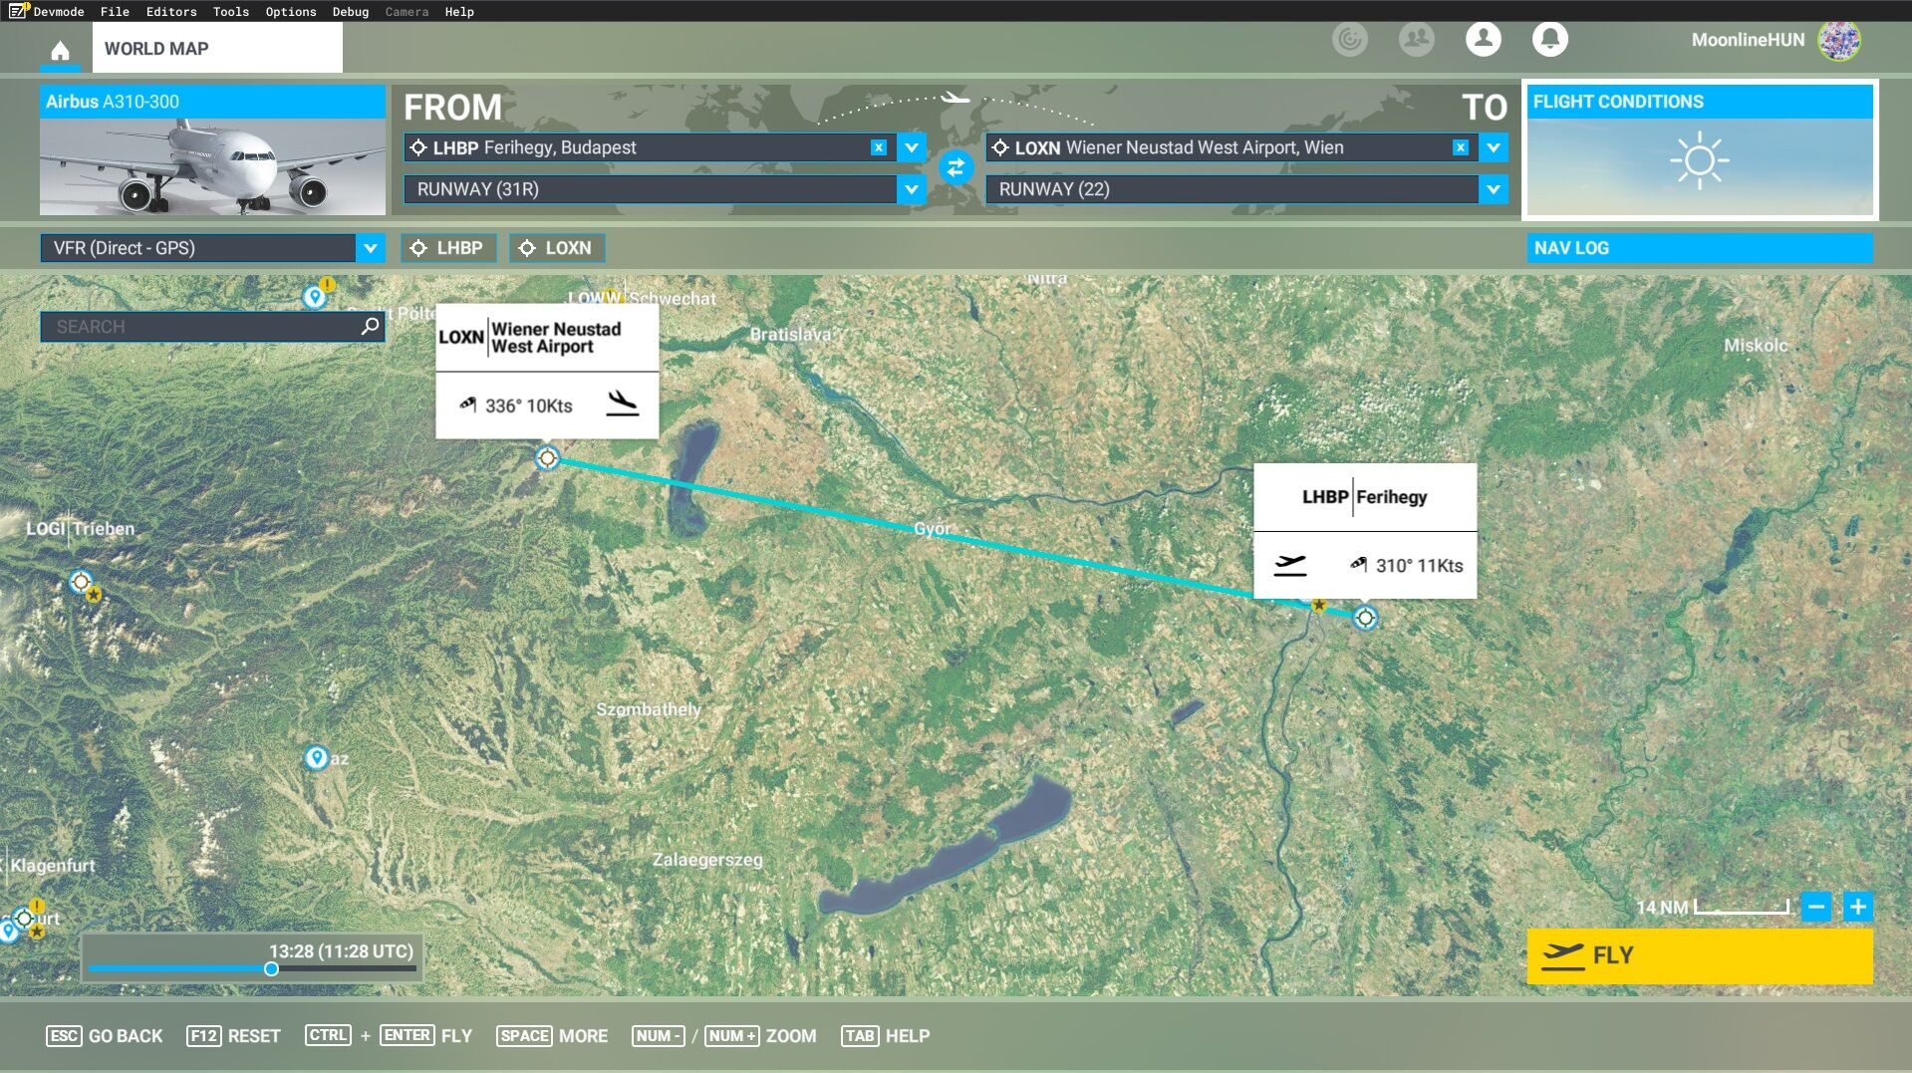Click the TAB HELP shortcut
The image size is (1912, 1073).
click(885, 1036)
